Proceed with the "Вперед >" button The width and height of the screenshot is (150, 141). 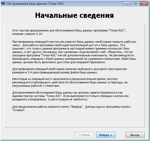coord(106,135)
